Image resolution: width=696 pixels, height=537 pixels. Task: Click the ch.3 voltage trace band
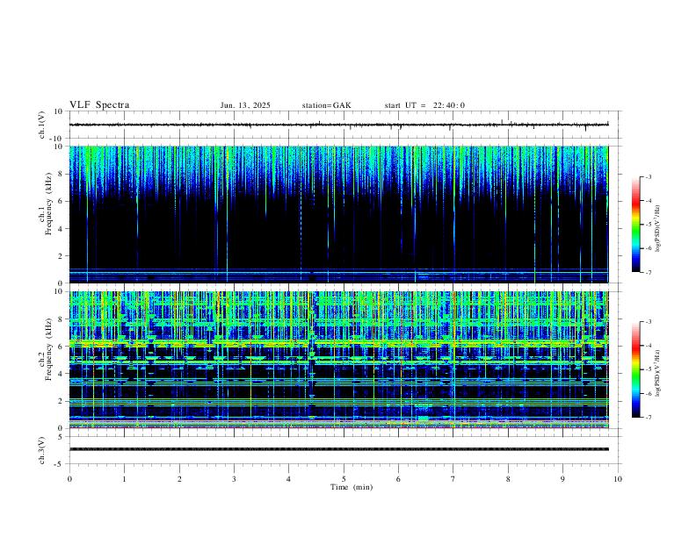tap(338, 449)
